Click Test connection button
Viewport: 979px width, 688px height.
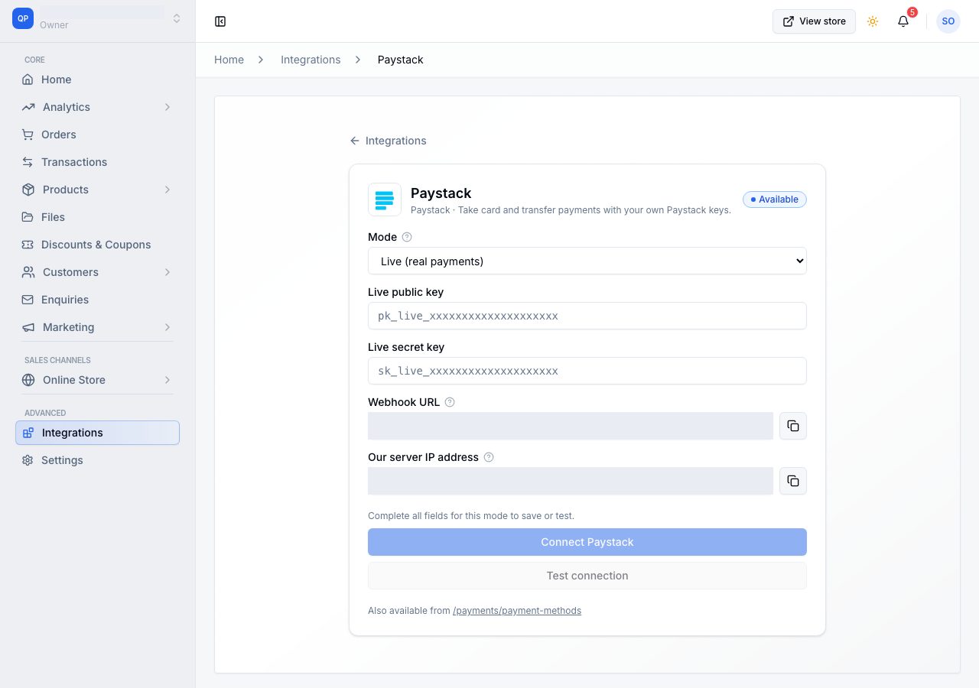(587, 576)
